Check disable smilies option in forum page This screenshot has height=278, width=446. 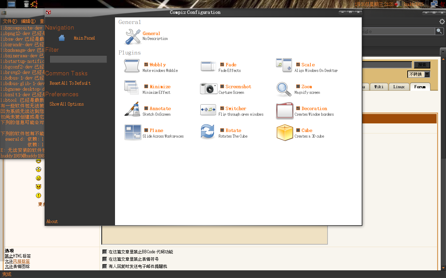(105, 259)
